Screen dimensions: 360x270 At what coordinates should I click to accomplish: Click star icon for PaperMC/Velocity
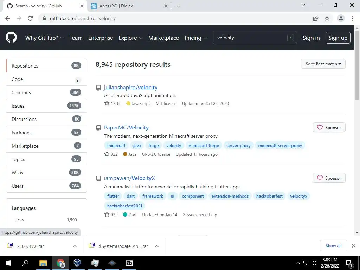coord(107,154)
